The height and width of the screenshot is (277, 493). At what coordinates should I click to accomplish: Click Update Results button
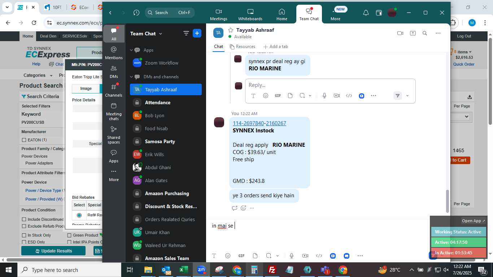pos(53,251)
